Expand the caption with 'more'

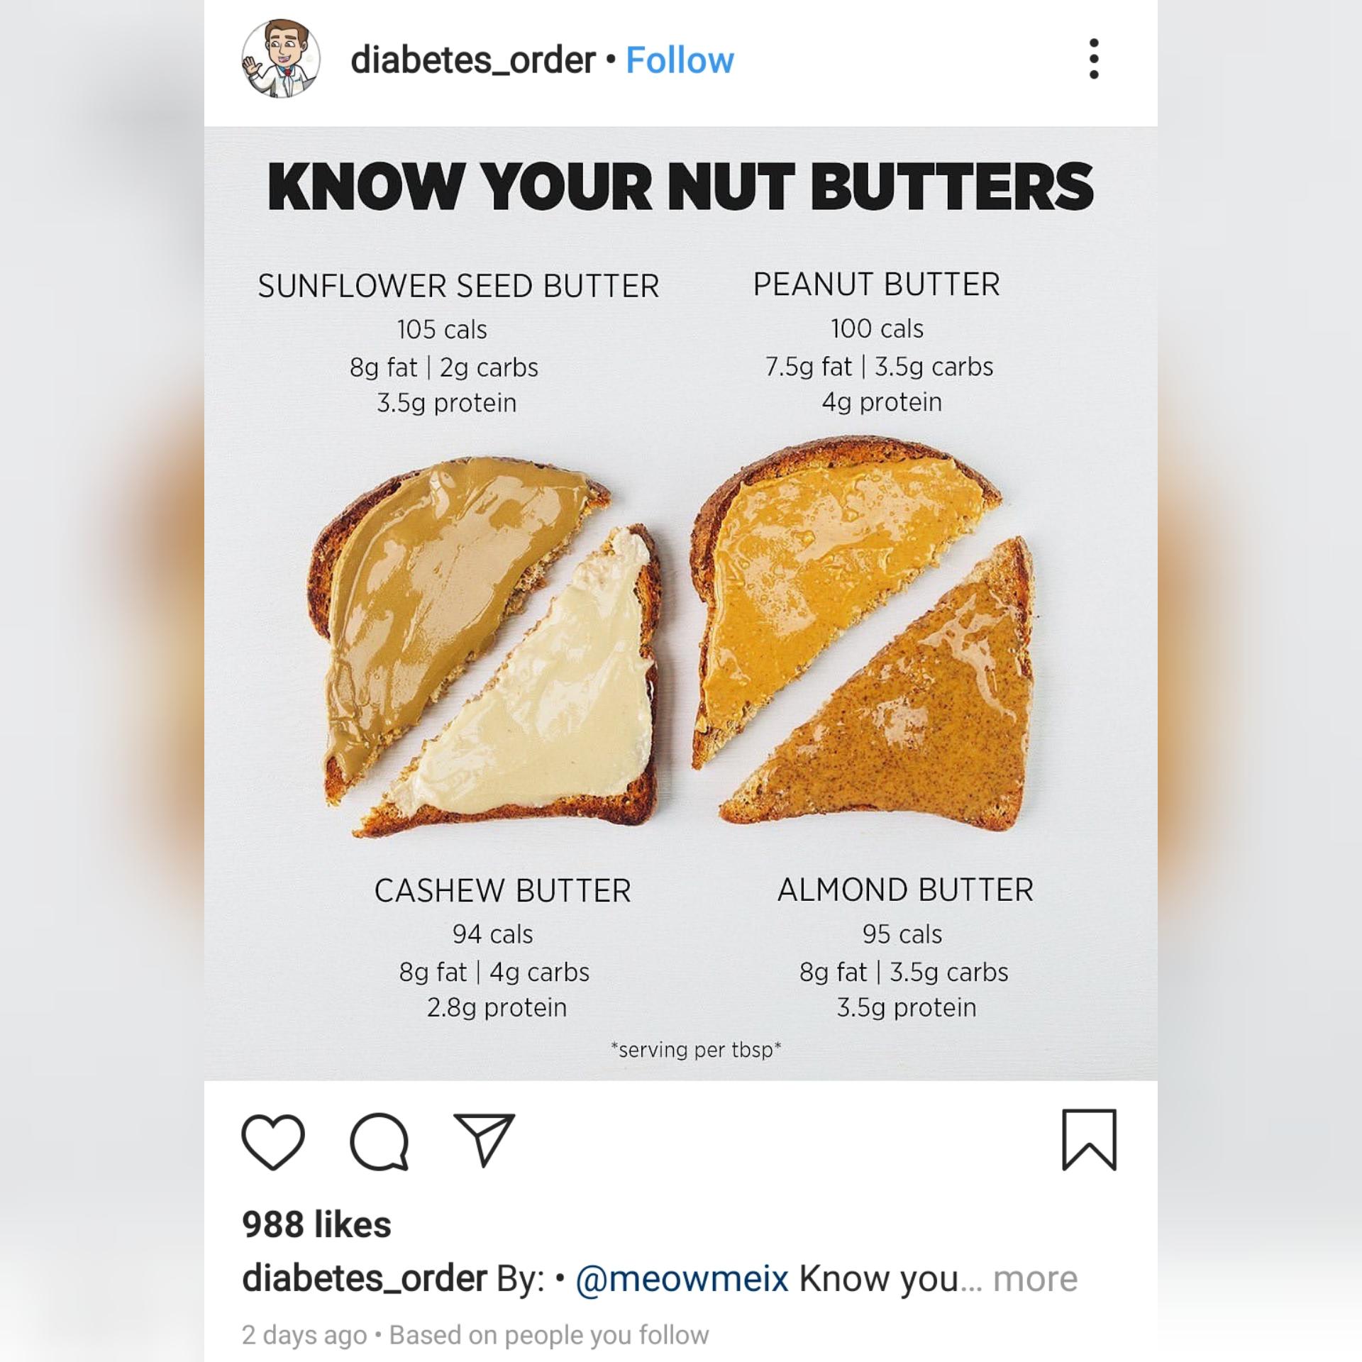pos(1035,1279)
